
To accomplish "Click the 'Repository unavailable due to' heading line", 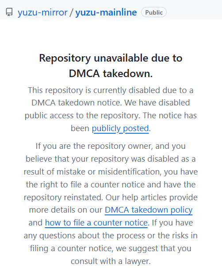I will tap(111, 58).
